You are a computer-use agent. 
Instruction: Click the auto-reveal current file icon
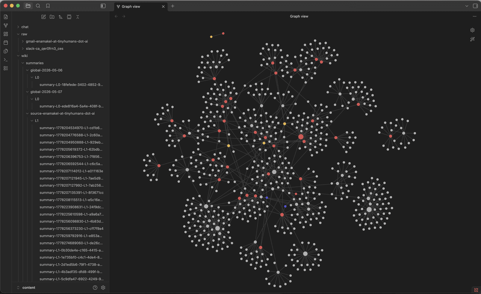tap(69, 17)
